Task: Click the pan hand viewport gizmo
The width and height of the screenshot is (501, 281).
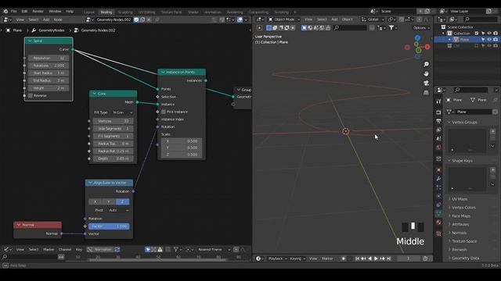Action: 426,74
